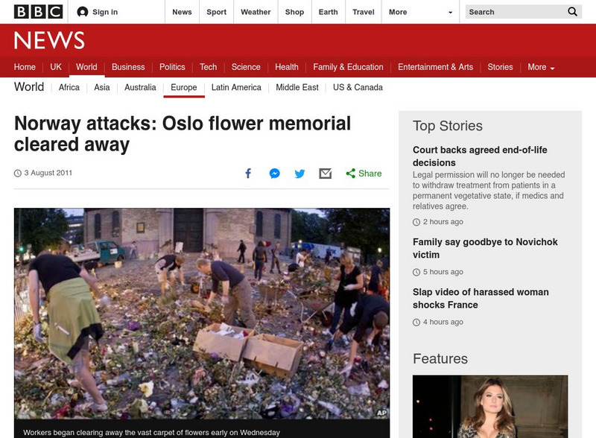Go to Home in news navigation

(25, 67)
